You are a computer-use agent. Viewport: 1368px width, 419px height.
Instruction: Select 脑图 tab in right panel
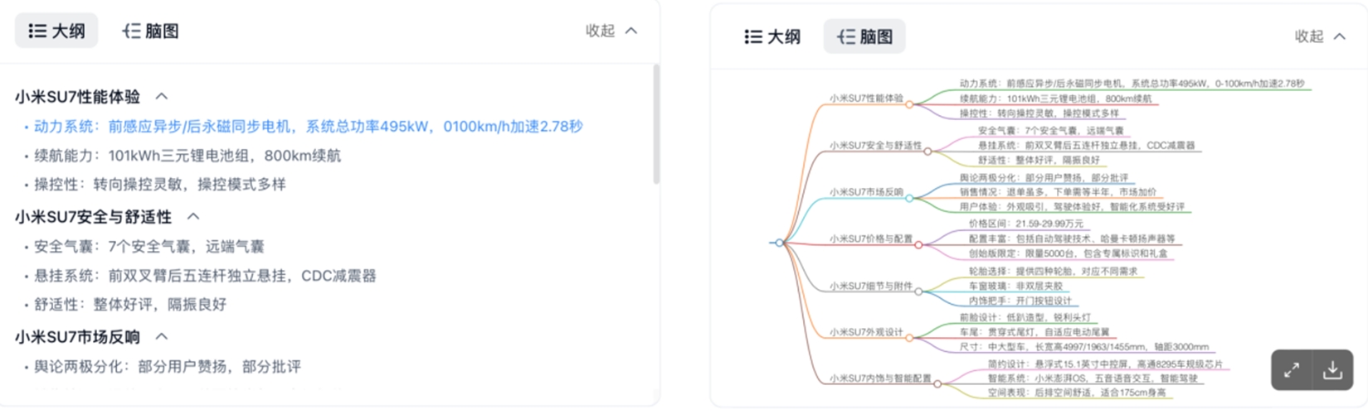(864, 36)
